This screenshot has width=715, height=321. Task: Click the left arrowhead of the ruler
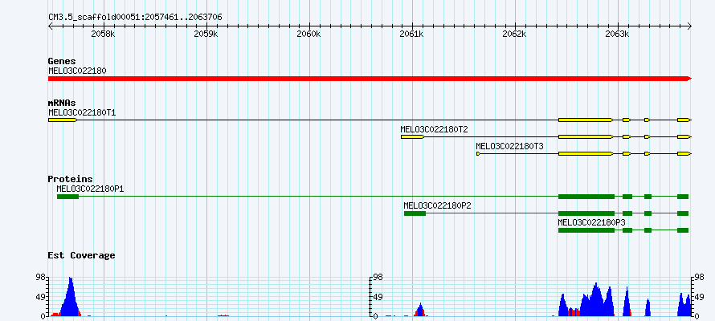[50, 26]
